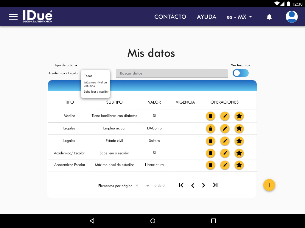Edit the Sabe leer y escribir row

tap(225, 153)
